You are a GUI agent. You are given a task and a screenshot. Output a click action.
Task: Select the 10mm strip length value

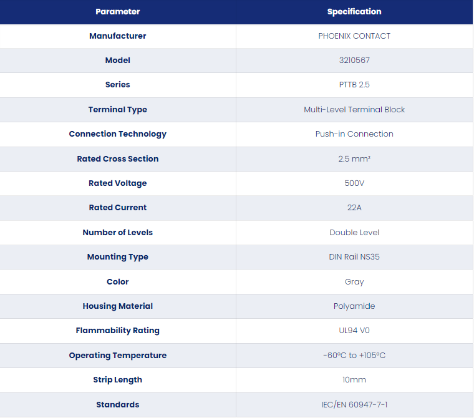(354, 380)
